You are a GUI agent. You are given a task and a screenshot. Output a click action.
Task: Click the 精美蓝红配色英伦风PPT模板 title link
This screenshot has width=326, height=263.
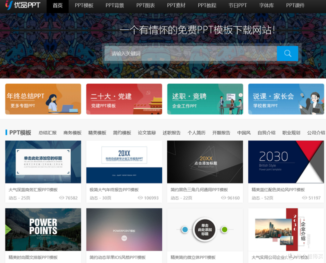[x=278, y=190]
